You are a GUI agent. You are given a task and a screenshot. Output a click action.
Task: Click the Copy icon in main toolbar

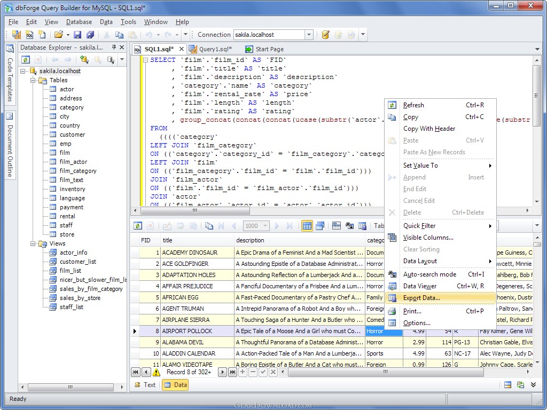point(119,35)
